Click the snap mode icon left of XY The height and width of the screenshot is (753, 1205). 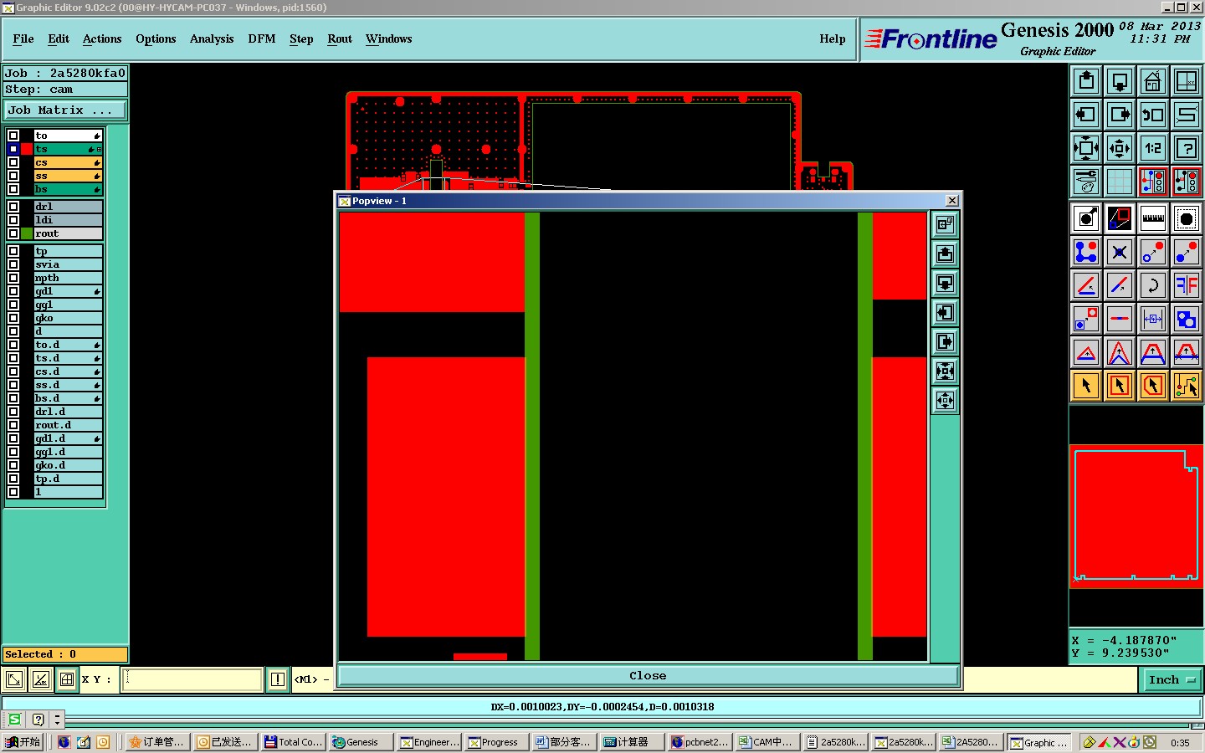point(67,679)
